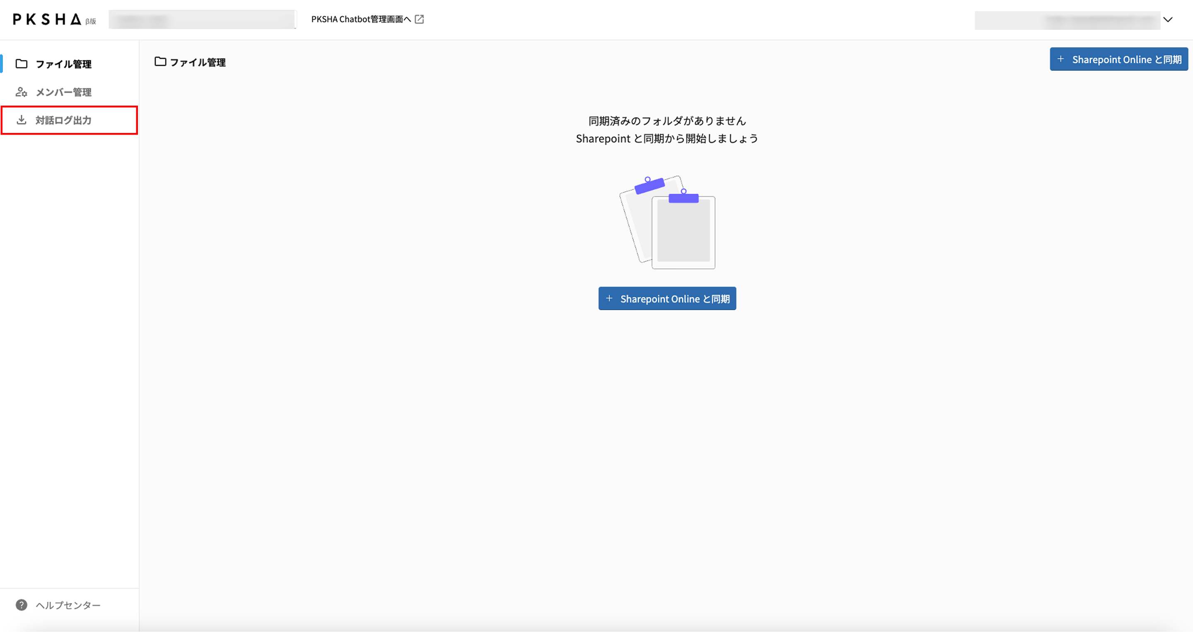Screen dimensions: 1193x632
Task: Click the folder icon beside sidebar ファイル管理
Action: 21,64
